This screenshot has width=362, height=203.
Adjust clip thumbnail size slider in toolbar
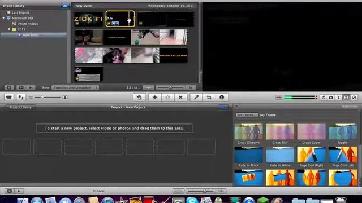[48, 98]
